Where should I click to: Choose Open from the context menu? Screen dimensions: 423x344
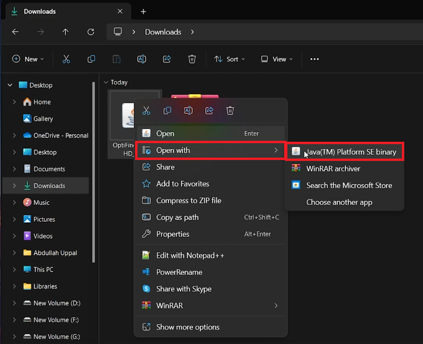[211, 134]
